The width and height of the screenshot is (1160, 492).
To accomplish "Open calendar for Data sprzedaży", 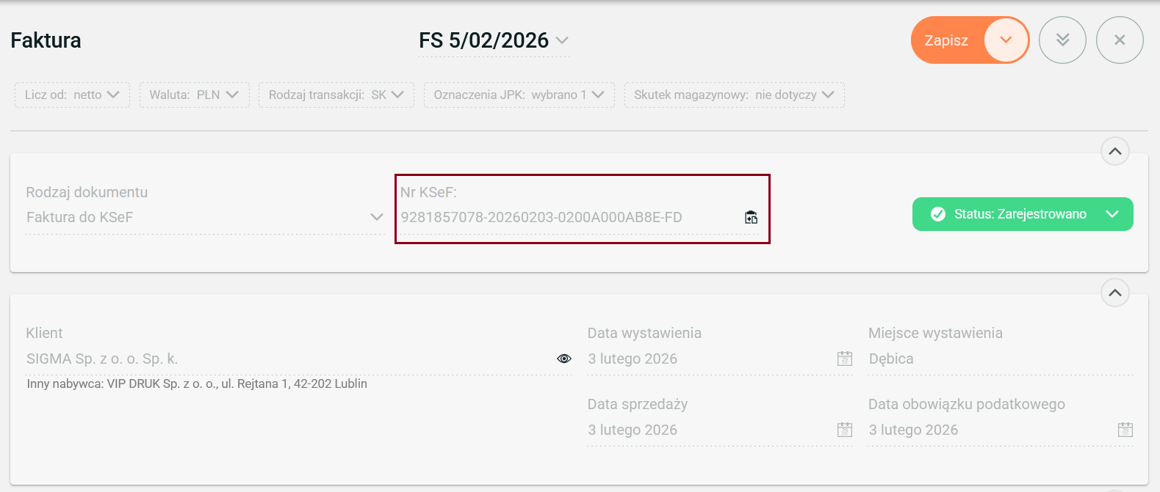I will (845, 430).
